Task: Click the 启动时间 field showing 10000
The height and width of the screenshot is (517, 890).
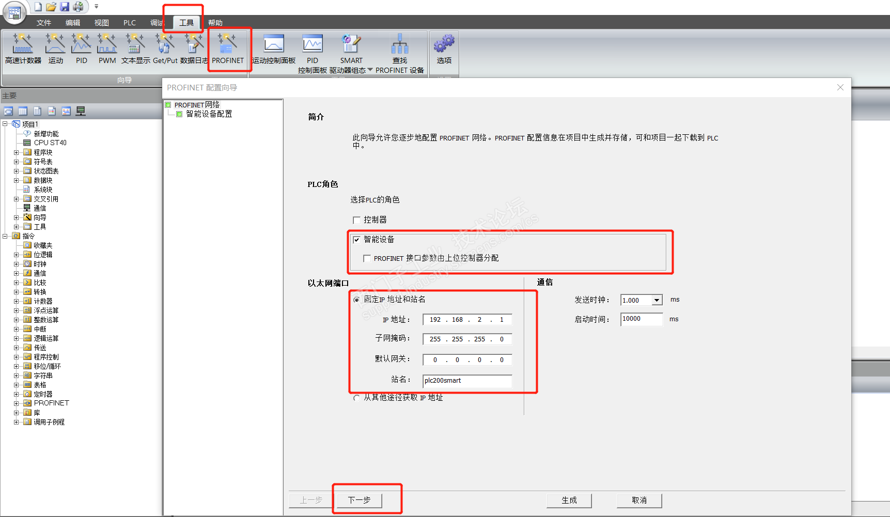Action: pos(642,319)
